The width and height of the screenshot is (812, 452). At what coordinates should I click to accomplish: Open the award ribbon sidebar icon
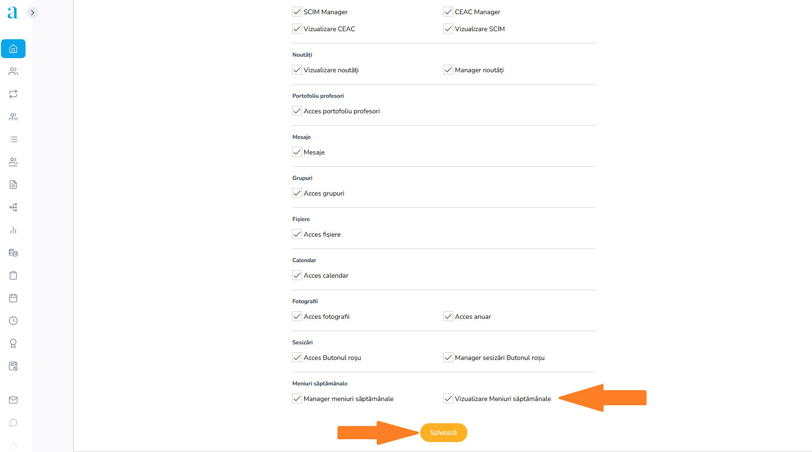(13, 343)
